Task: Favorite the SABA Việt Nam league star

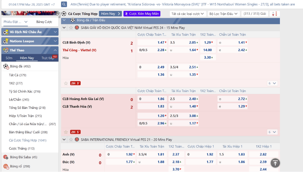Action: tap(71, 28)
